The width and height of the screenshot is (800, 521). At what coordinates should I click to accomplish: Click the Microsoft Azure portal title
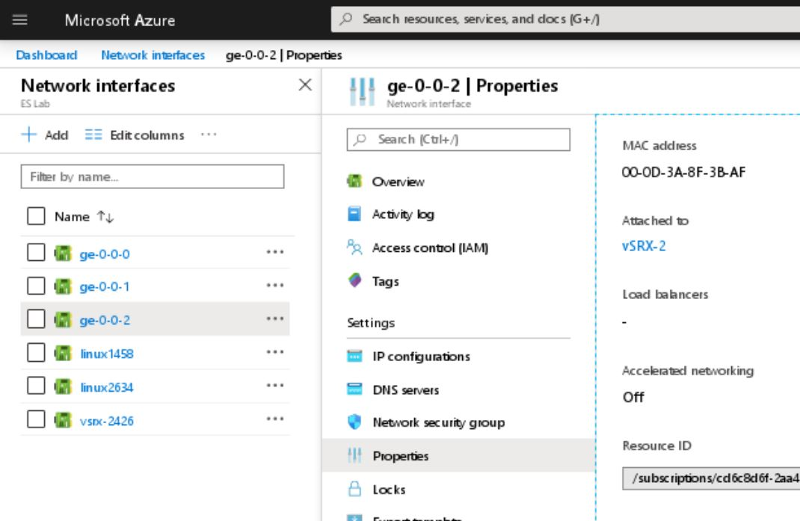pos(120,20)
